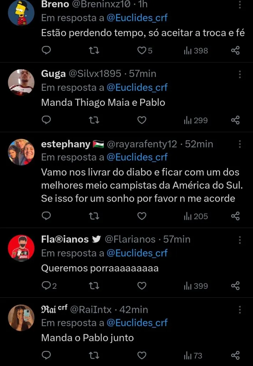This screenshot has width=253, height=366.
Task: Open the reply icon on Breno's tweet
Action: (46, 50)
